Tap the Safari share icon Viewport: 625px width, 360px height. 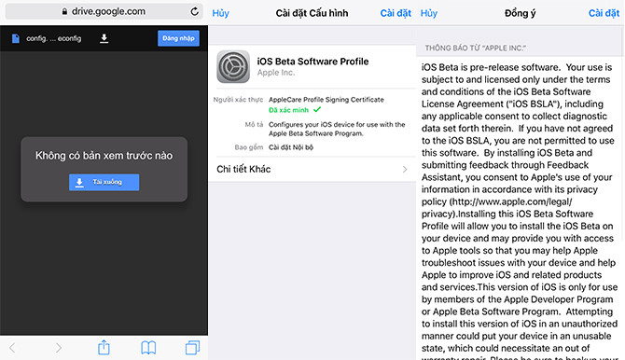pos(104,347)
